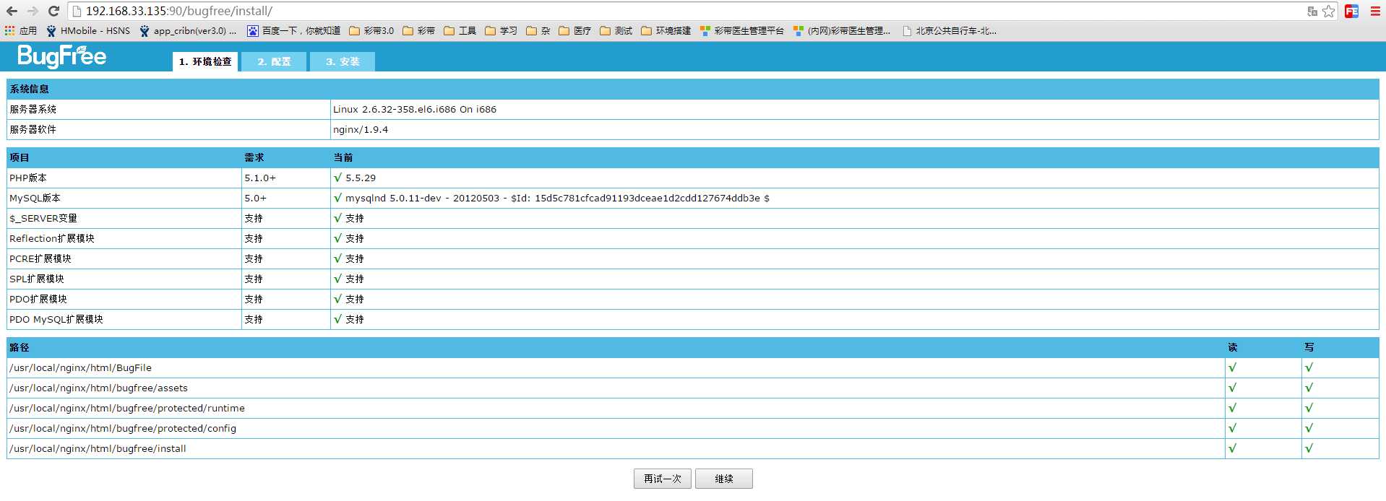
Task: Click write check for bugfree/install path
Action: (x=1309, y=448)
